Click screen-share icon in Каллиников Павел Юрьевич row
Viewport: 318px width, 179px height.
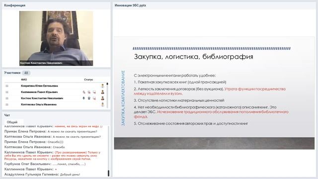pyautogui.click(x=94, y=92)
